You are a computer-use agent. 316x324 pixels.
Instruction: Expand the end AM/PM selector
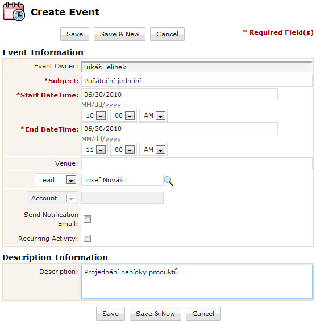[x=153, y=150]
